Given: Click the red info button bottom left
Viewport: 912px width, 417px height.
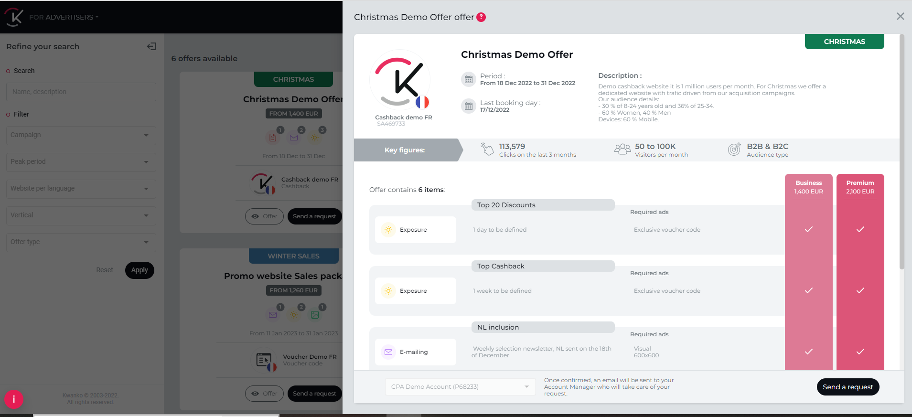Looking at the screenshot, I should [x=14, y=399].
